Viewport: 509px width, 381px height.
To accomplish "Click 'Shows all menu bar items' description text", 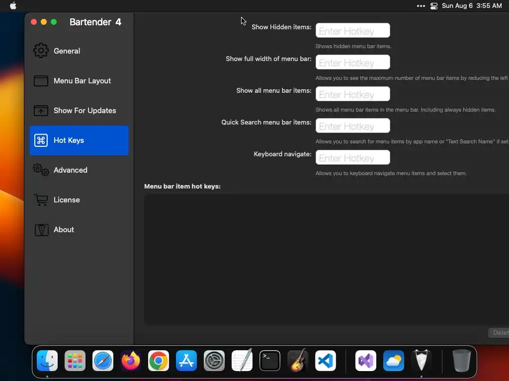I will pyautogui.click(x=406, y=110).
